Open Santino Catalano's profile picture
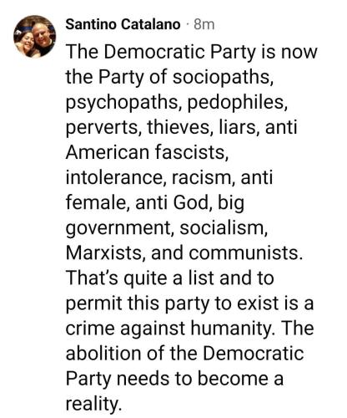 coord(35,37)
